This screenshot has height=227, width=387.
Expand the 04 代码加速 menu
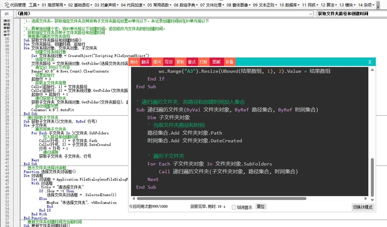133,5
